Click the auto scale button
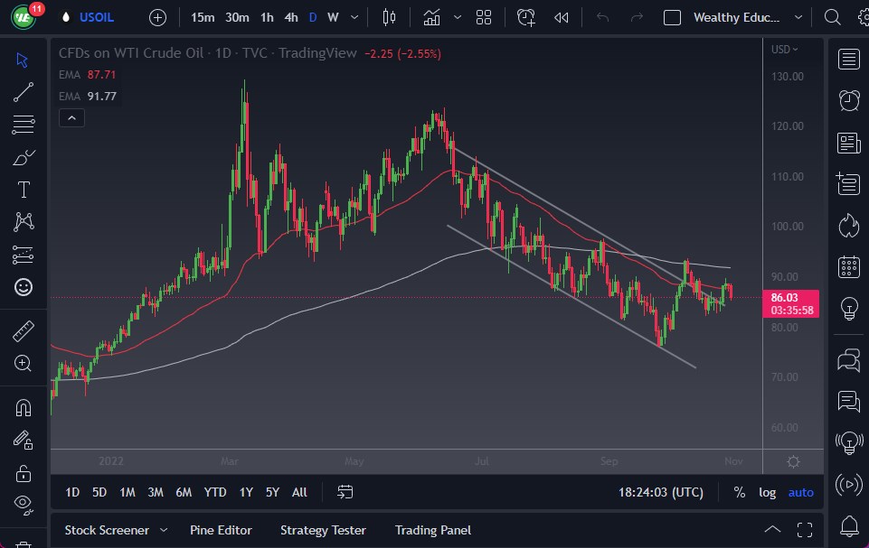Viewport: 869px width, 548px height. coord(800,493)
